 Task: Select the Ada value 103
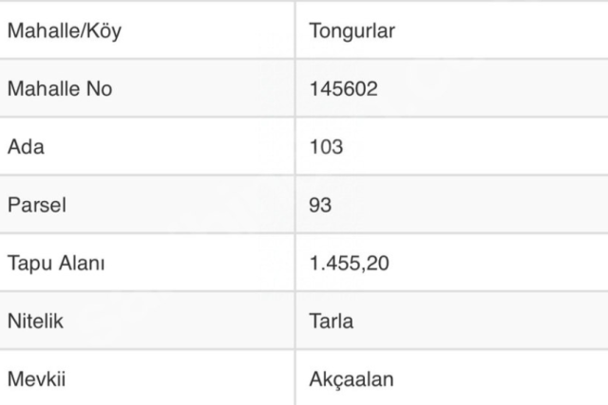tap(326, 147)
